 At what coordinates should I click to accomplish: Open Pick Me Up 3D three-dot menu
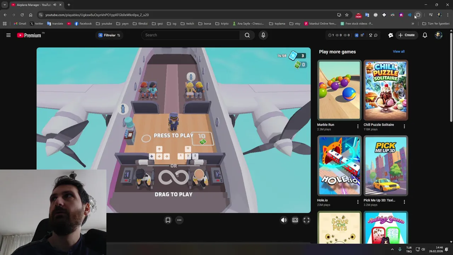point(404,202)
